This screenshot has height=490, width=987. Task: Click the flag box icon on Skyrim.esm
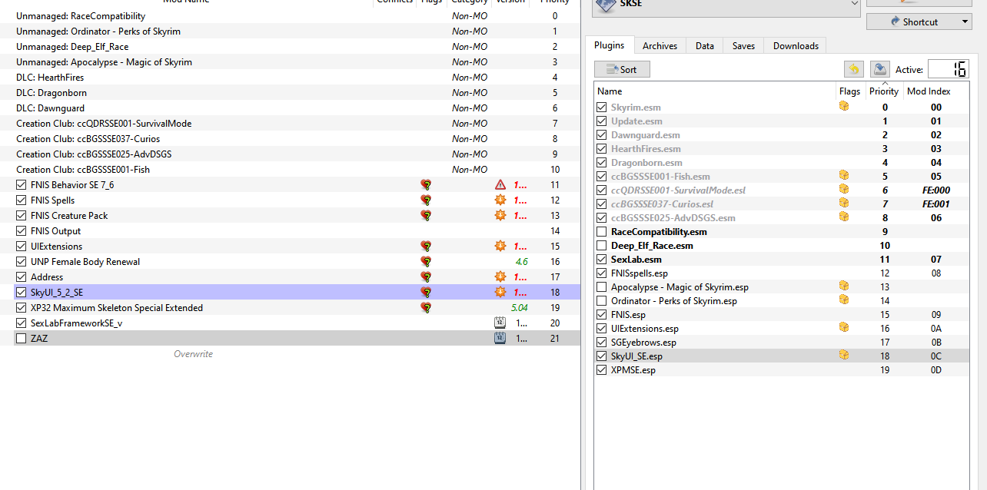point(843,108)
